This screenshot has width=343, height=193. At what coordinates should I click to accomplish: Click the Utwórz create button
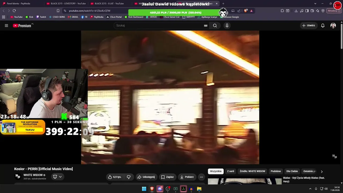pyautogui.click(x=309, y=25)
